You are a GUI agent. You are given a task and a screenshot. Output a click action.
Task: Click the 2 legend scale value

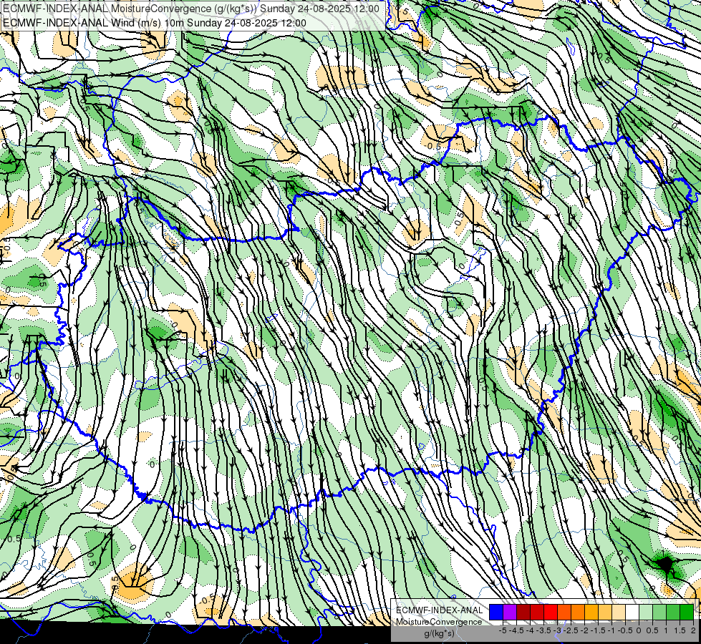(693, 630)
